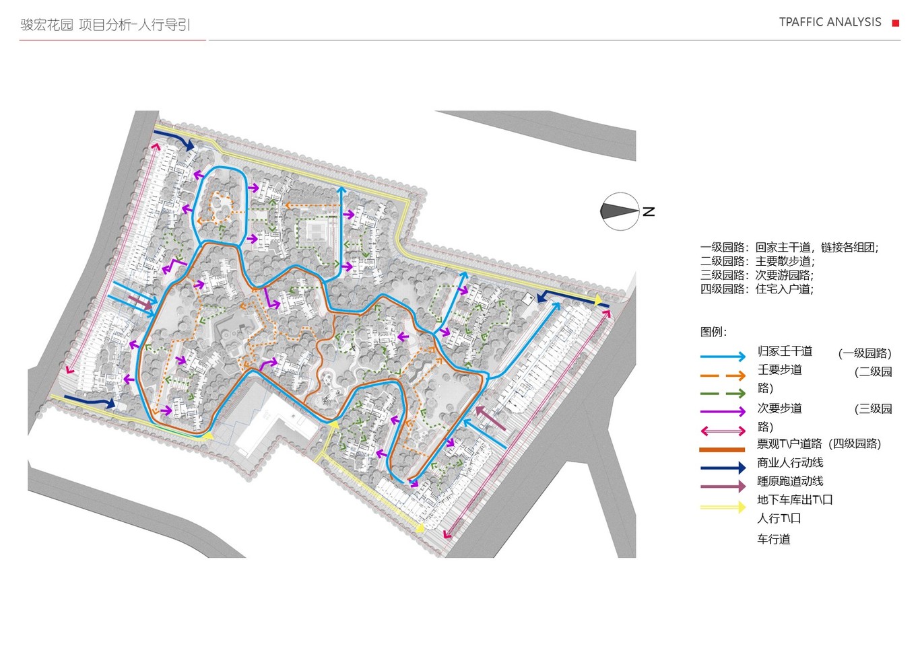Select the pink double-headed arrow in legend

723,431
